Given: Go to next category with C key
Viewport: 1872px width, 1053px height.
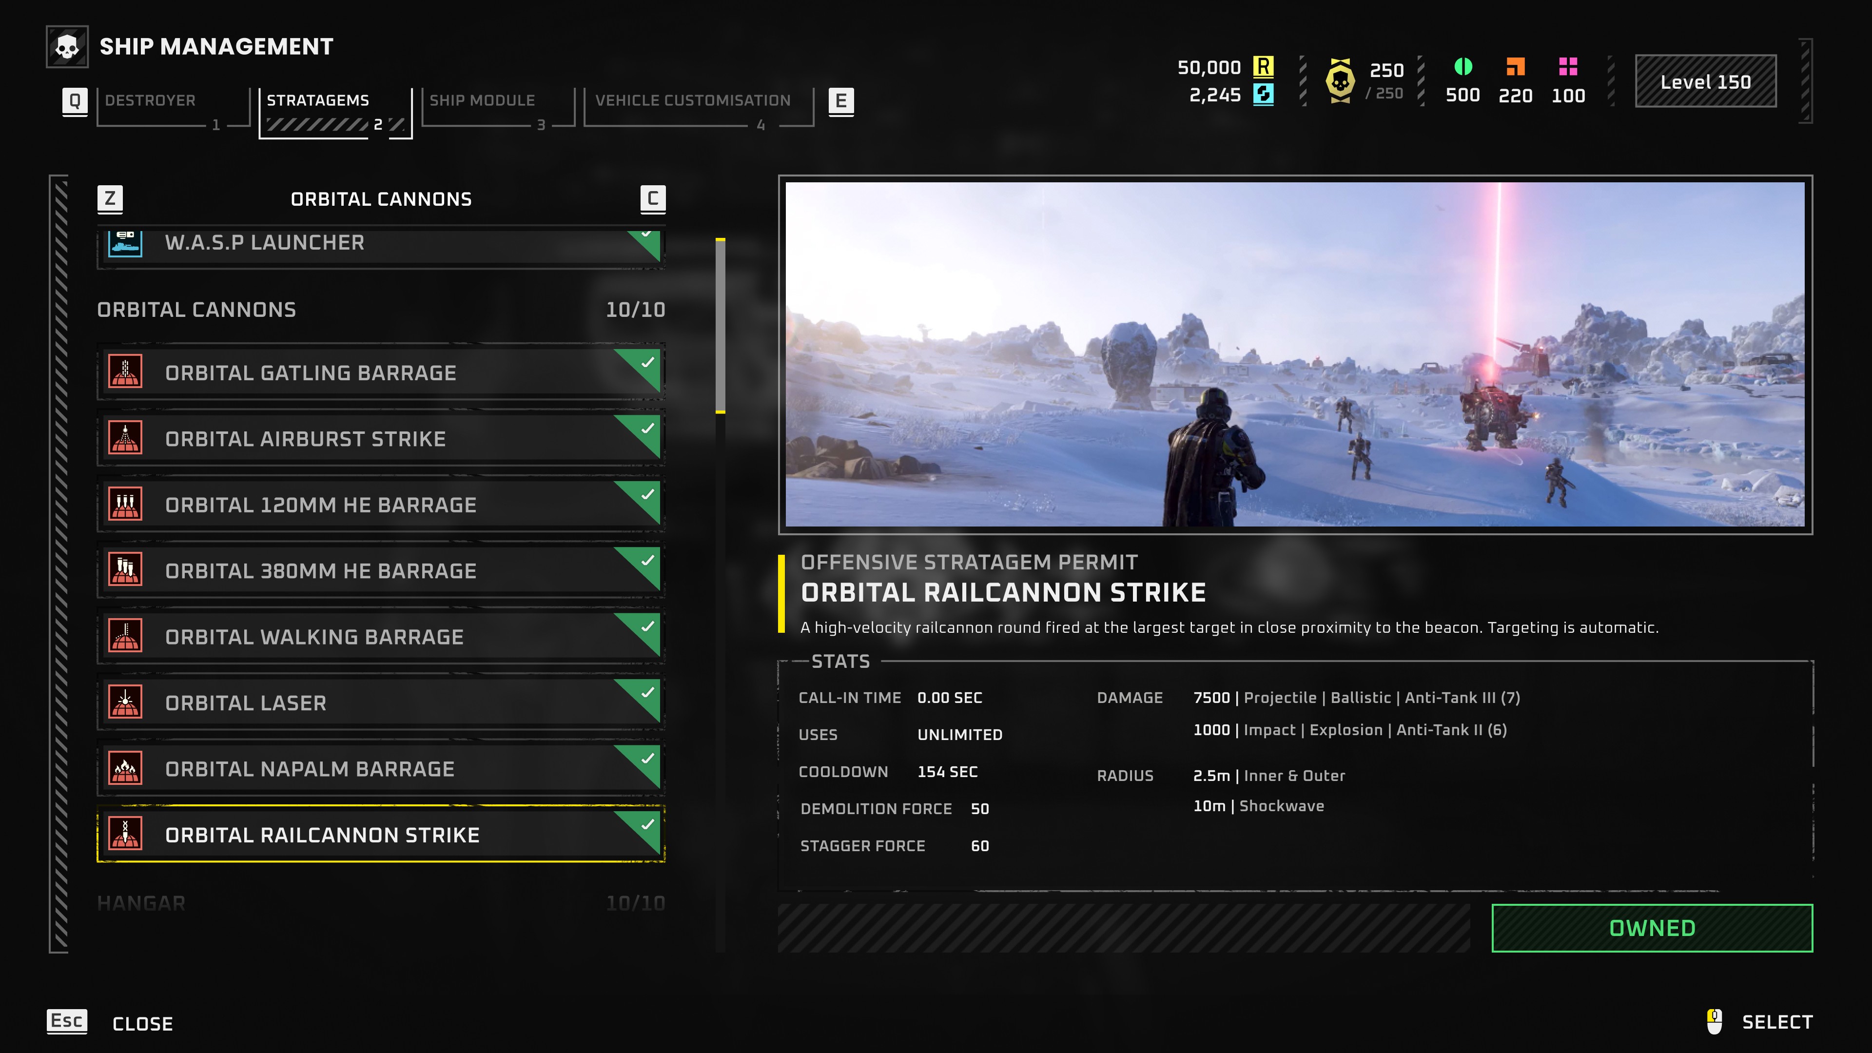Looking at the screenshot, I should pyautogui.click(x=653, y=198).
